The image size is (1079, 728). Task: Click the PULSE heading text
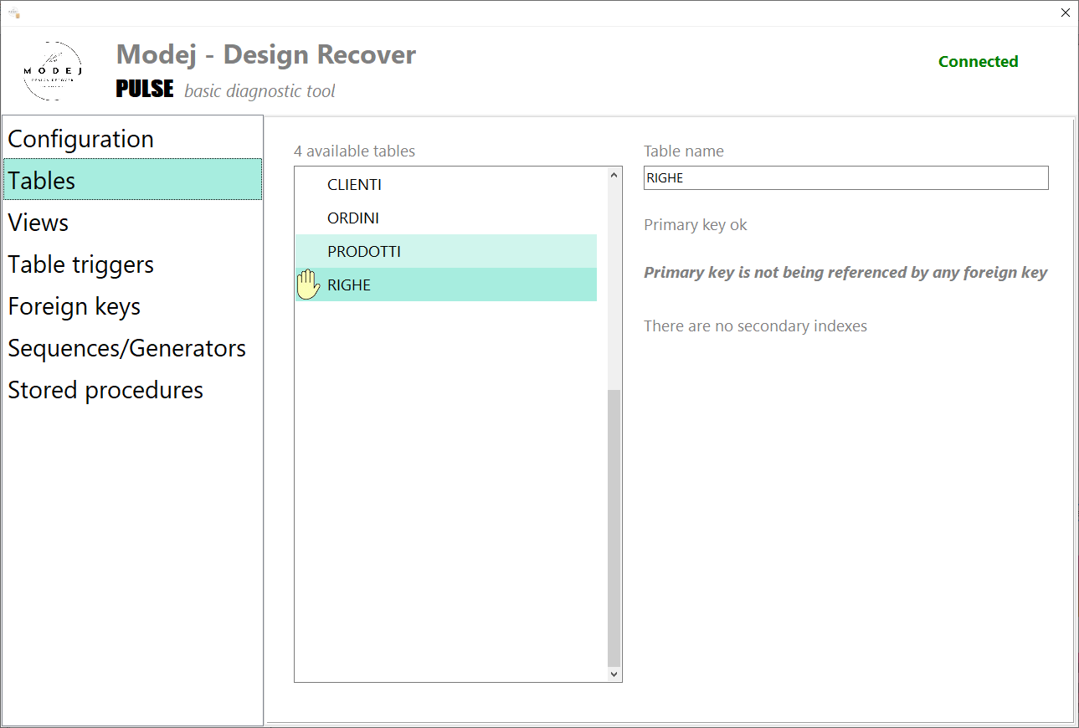point(145,89)
